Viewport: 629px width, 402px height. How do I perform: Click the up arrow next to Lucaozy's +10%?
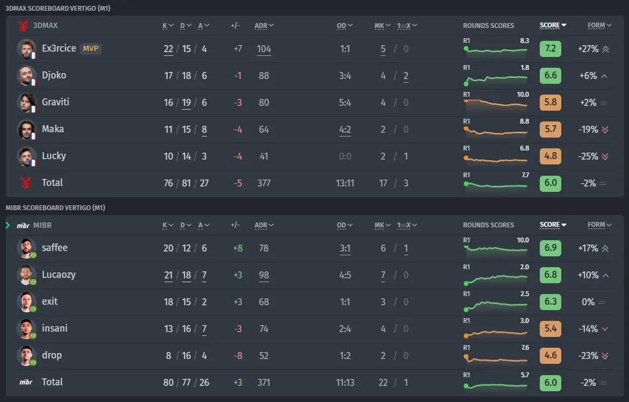click(x=606, y=275)
